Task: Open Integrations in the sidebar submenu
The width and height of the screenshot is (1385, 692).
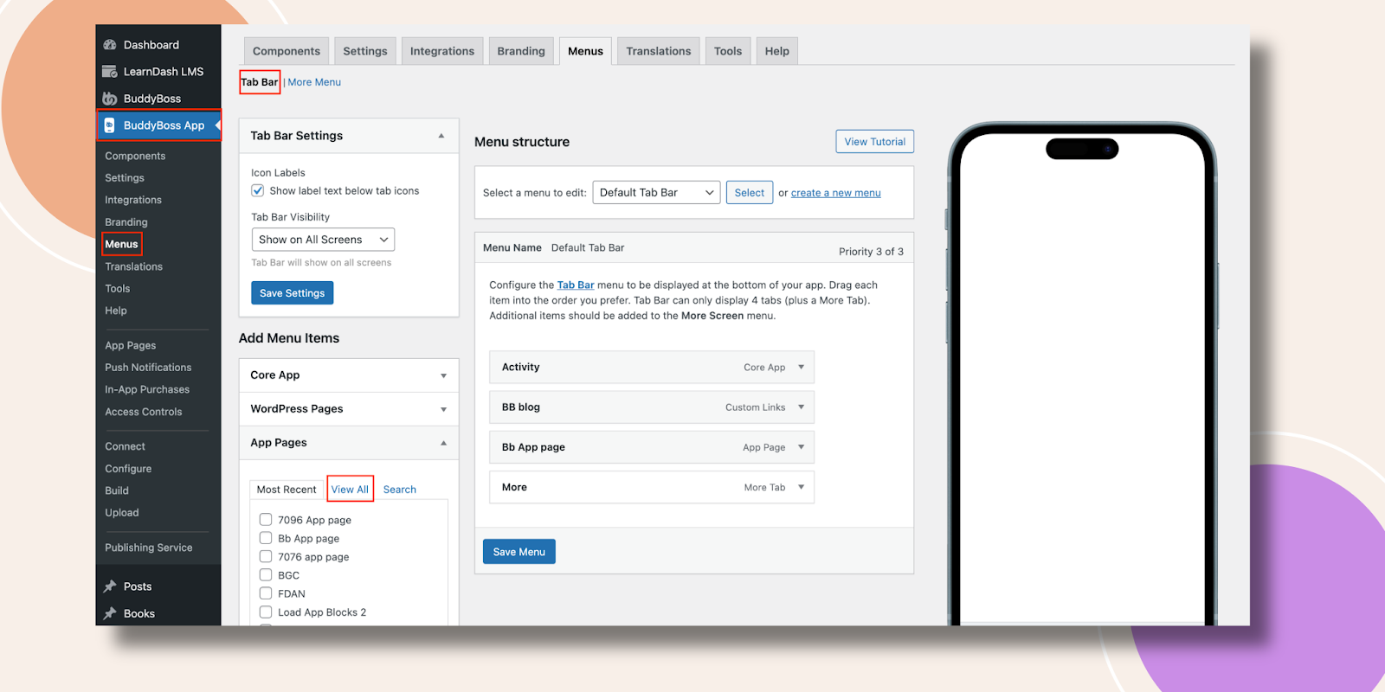Action: coord(133,200)
